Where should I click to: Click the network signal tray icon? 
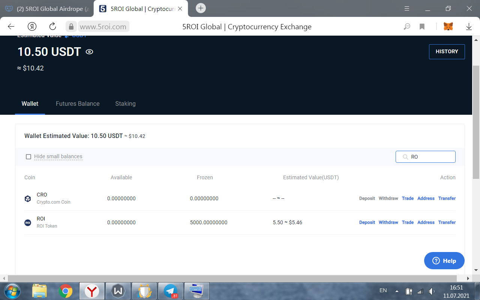[x=420, y=291]
